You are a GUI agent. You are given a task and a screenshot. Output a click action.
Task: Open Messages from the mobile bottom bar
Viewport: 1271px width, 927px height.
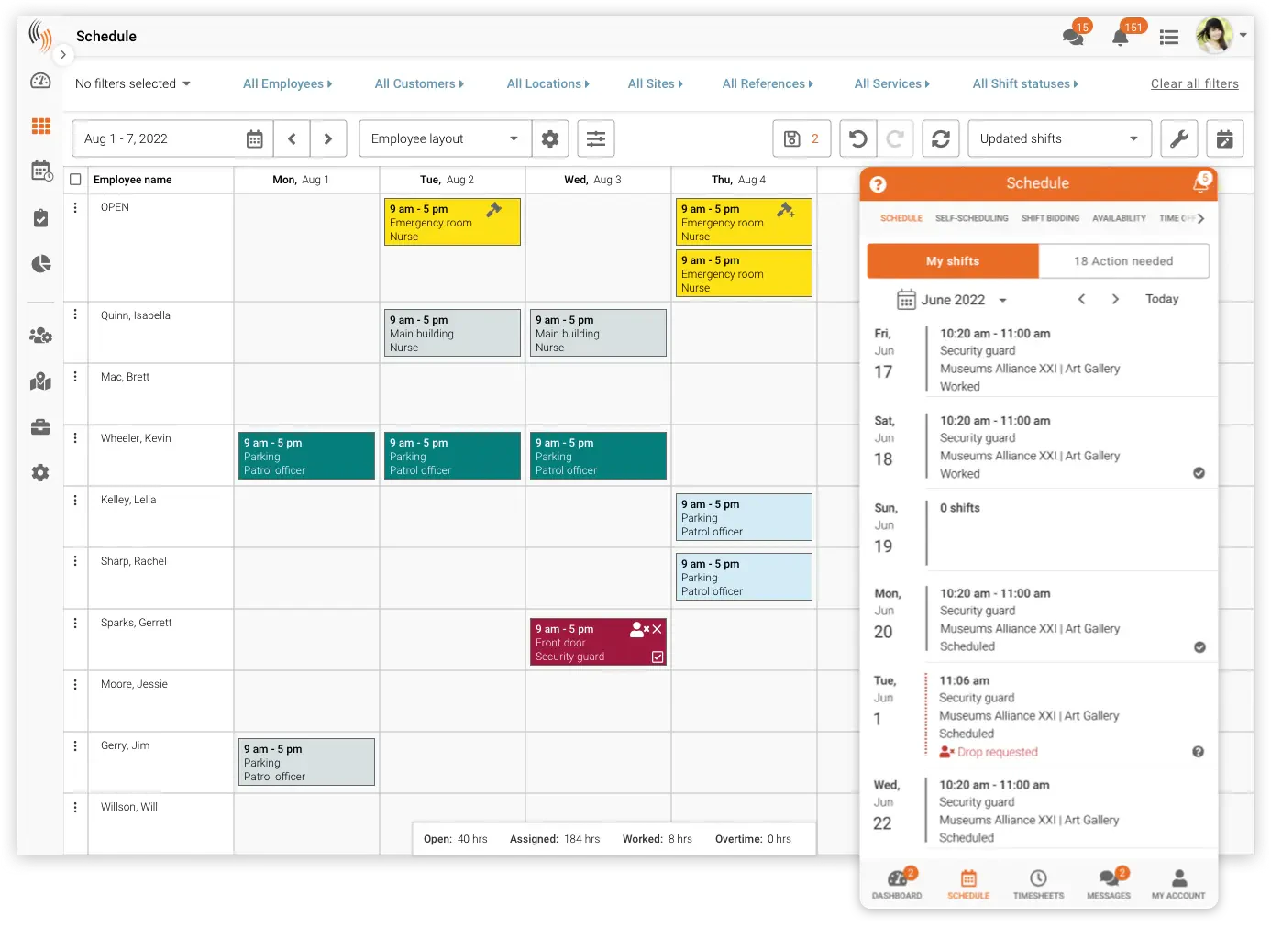coord(1109,883)
